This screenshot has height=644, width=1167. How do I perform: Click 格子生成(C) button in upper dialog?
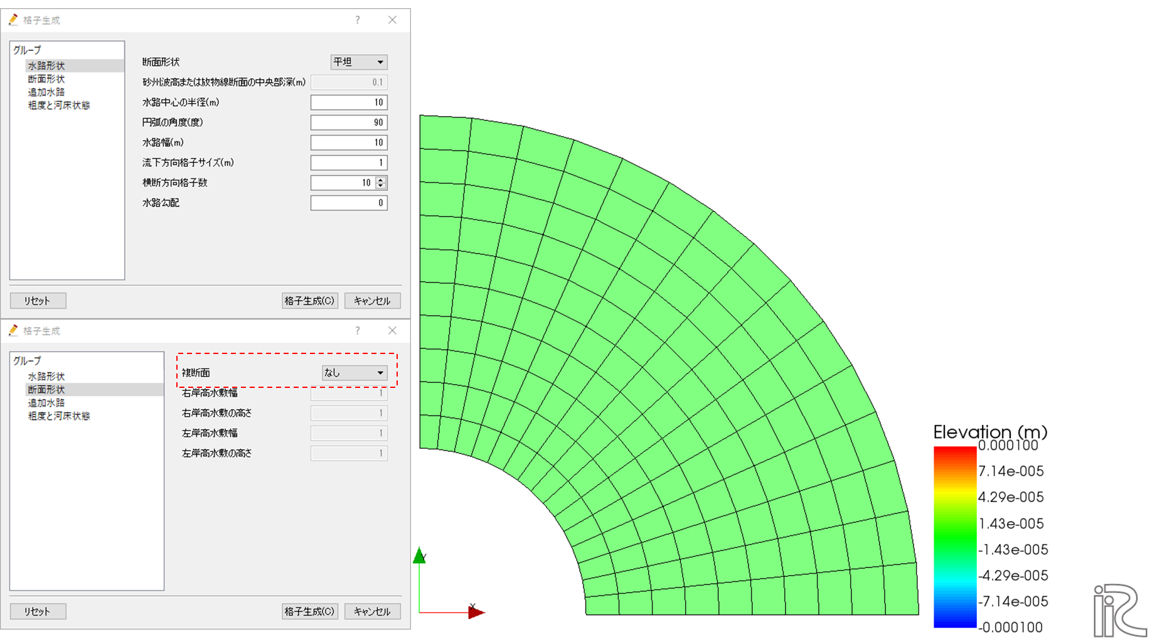[x=310, y=301]
